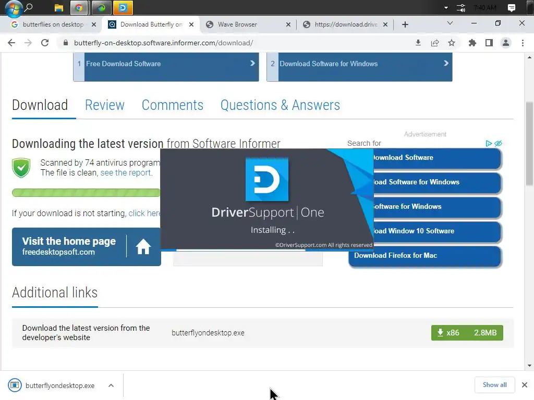Image resolution: width=534 pixels, height=400 pixels.
Task: View site security lock info
Action: (x=66, y=43)
